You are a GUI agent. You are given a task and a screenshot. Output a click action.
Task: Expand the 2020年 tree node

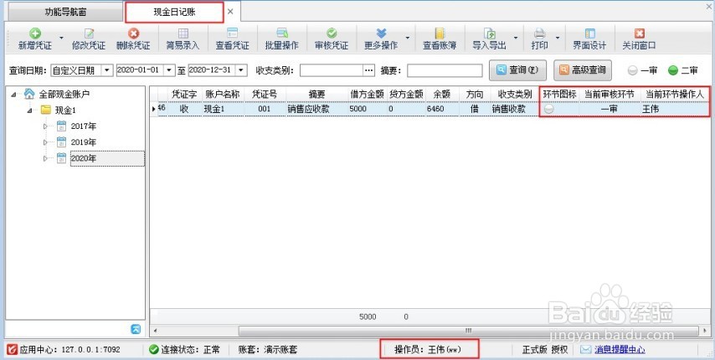(45, 158)
